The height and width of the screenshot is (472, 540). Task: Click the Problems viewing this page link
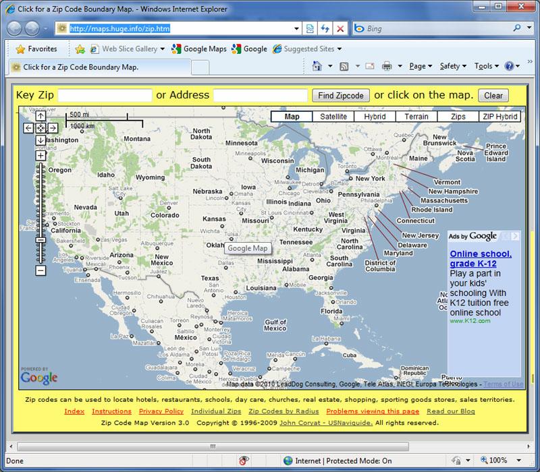373,411
